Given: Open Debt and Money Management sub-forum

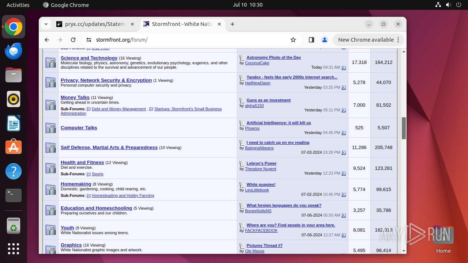Looking at the screenshot, I should pos(119,109).
